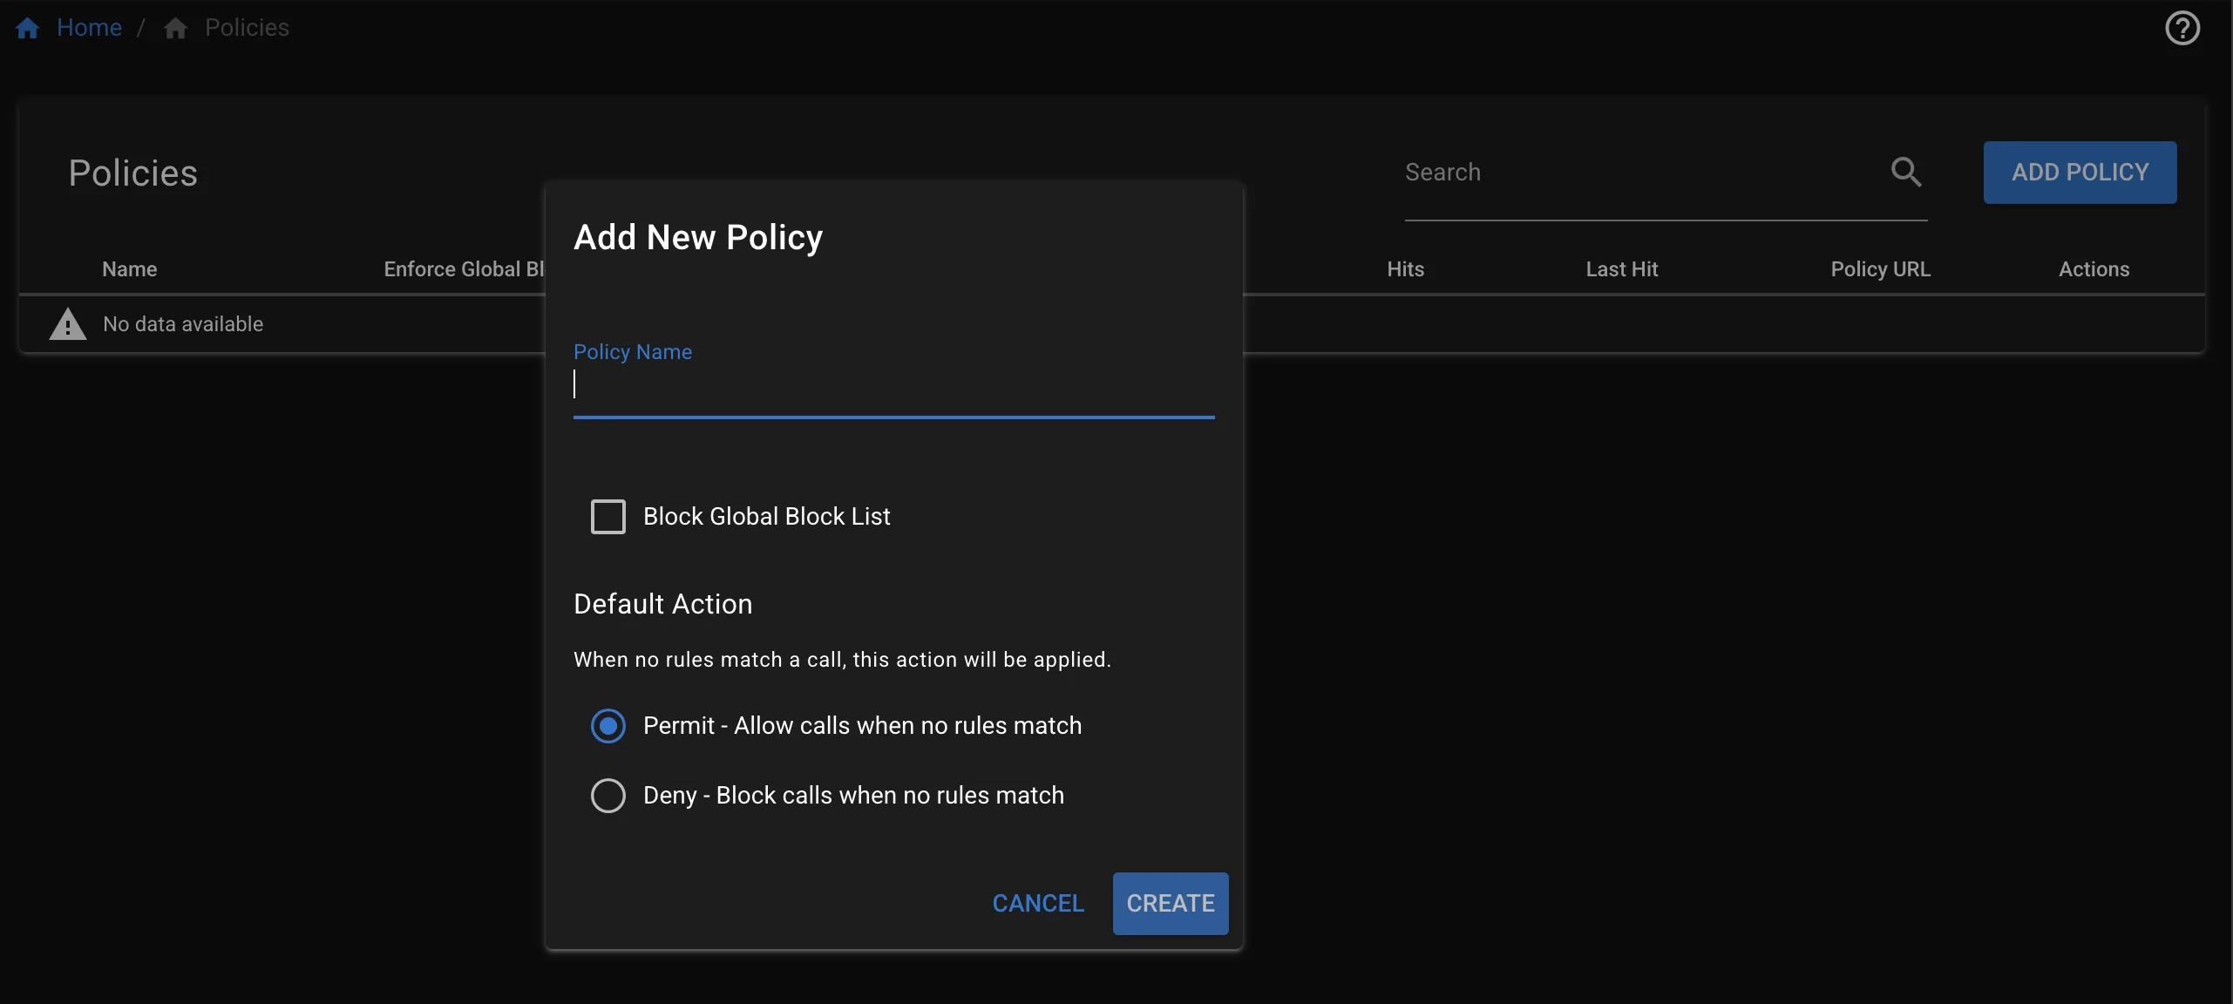The height and width of the screenshot is (1004, 2233).
Task: Select Deny - Block calls when no rules match
Action: (x=608, y=795)
